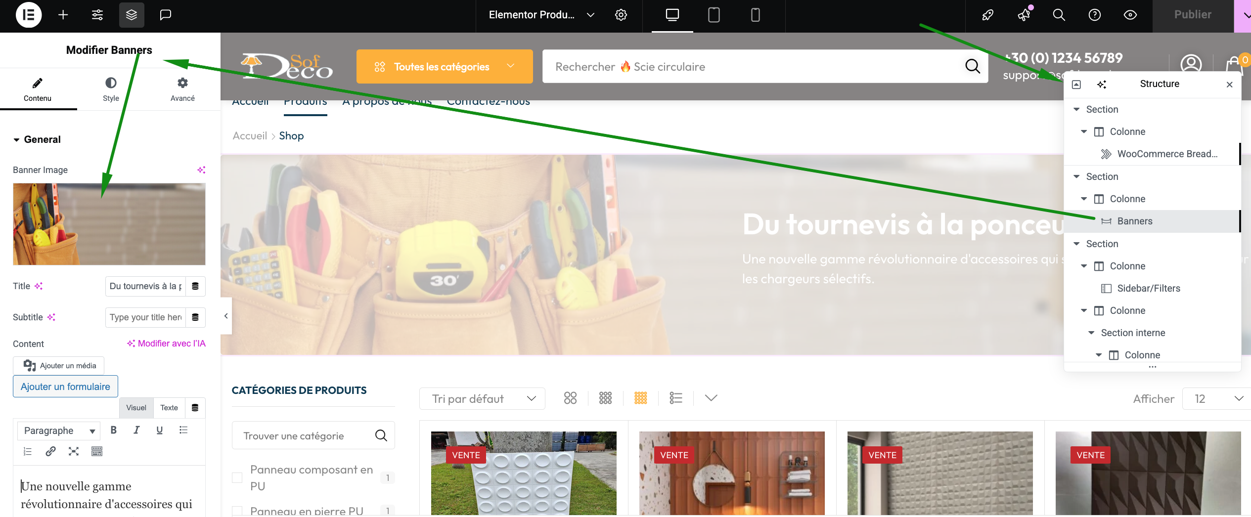The image size is (1251, 517).
Task: Check Panneau composant en PU checkbox
Action: pos(237,477)
